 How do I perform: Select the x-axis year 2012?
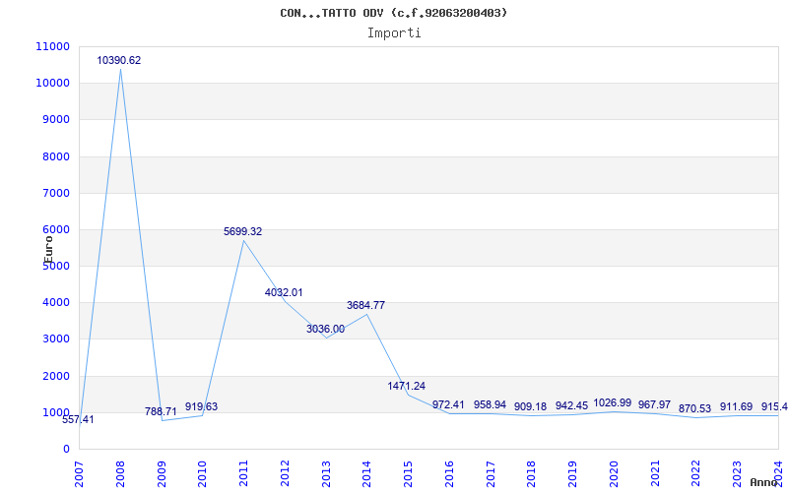pos(285,474)
